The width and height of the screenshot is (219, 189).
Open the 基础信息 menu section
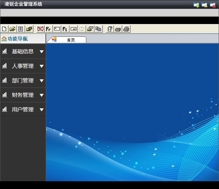23,51
